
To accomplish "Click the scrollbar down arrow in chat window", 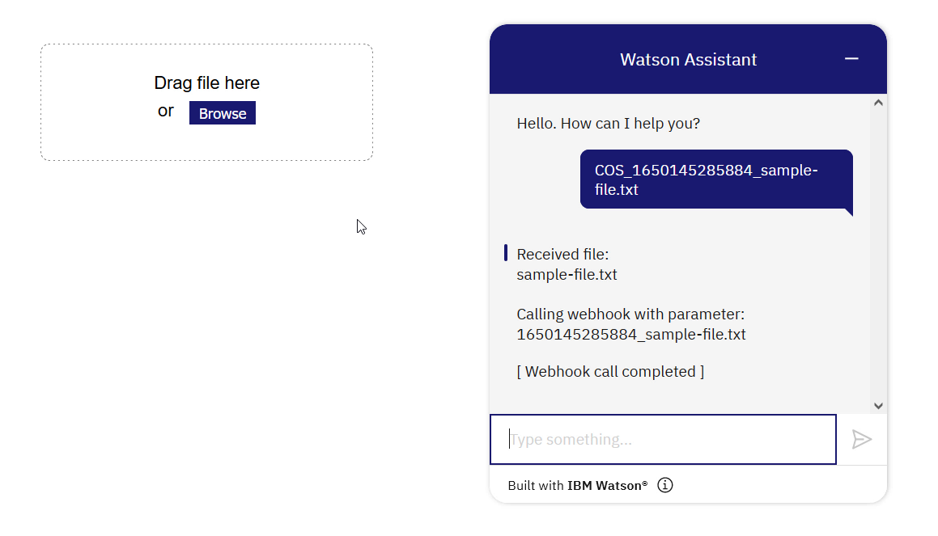I will (x=878, y=405).
